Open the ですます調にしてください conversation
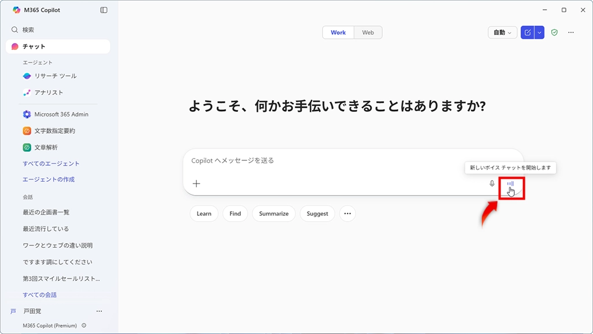The width and height of the screenshot is (593, 334). point(57,262)
